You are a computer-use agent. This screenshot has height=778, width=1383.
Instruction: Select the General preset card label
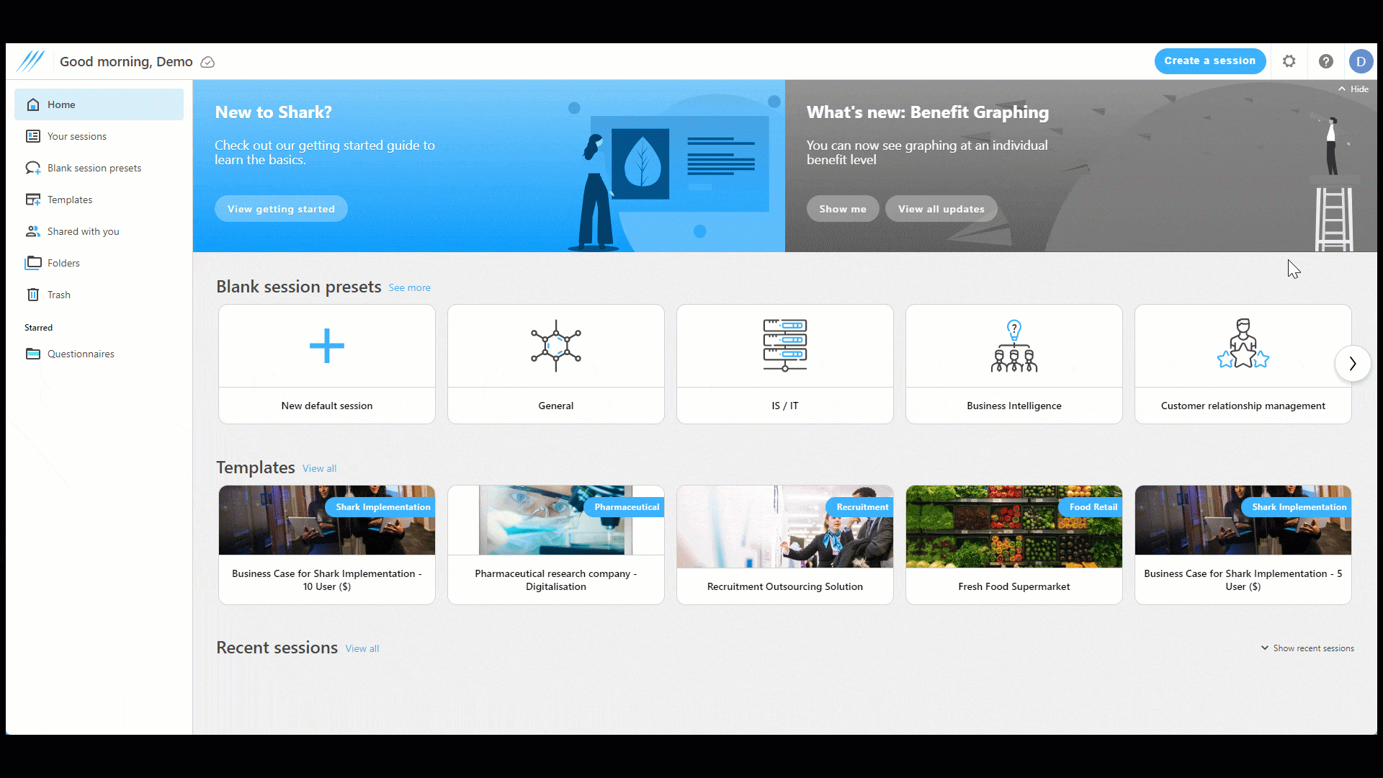click(556, 406)
